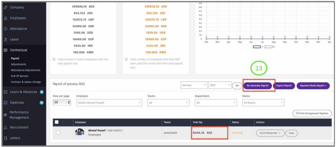This screenshot has width=336, height=147.
Task: Click Ahmed Yousef's profile avatar
Action: pos(79,133)
